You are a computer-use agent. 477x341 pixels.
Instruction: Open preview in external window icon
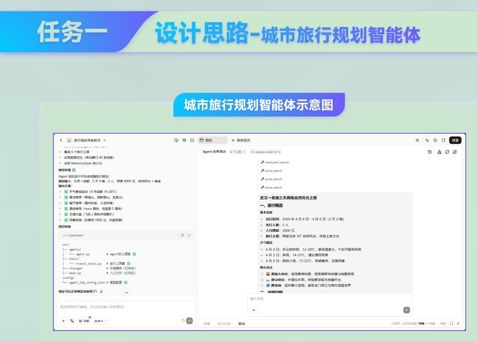coord(444,140)
